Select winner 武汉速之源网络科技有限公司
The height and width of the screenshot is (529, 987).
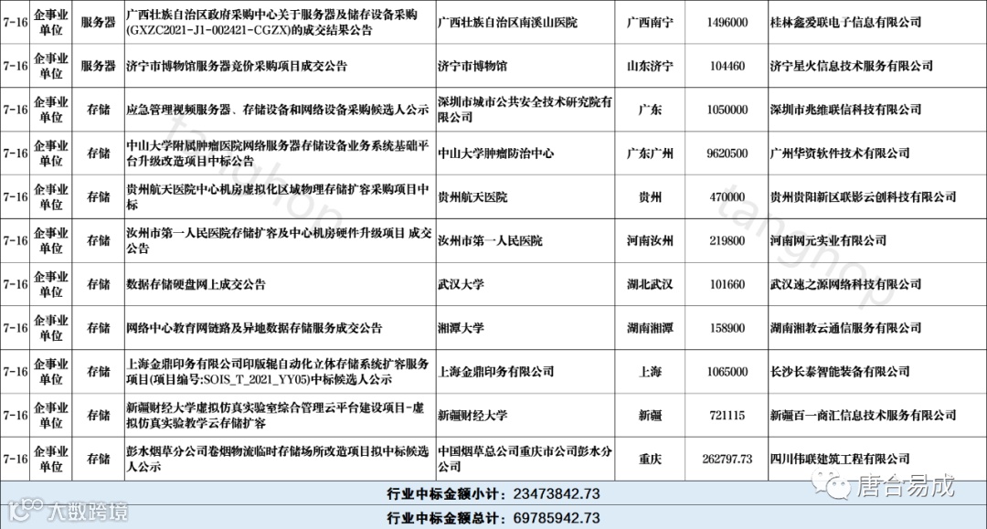point(845,284)
